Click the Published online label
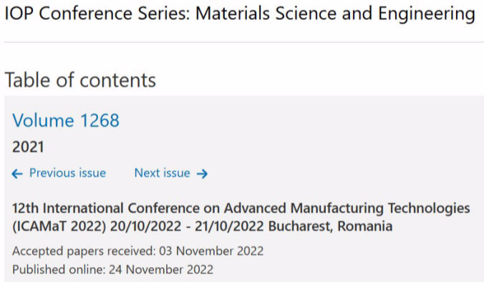This screenshot has width=484, height=282. 59,269
